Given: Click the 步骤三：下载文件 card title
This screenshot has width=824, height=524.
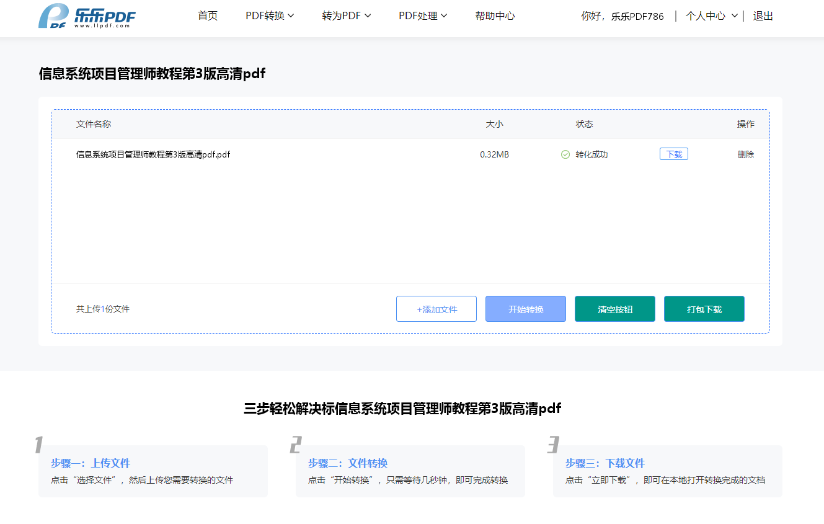Looking at the screenshot, I should coord(605,463).
